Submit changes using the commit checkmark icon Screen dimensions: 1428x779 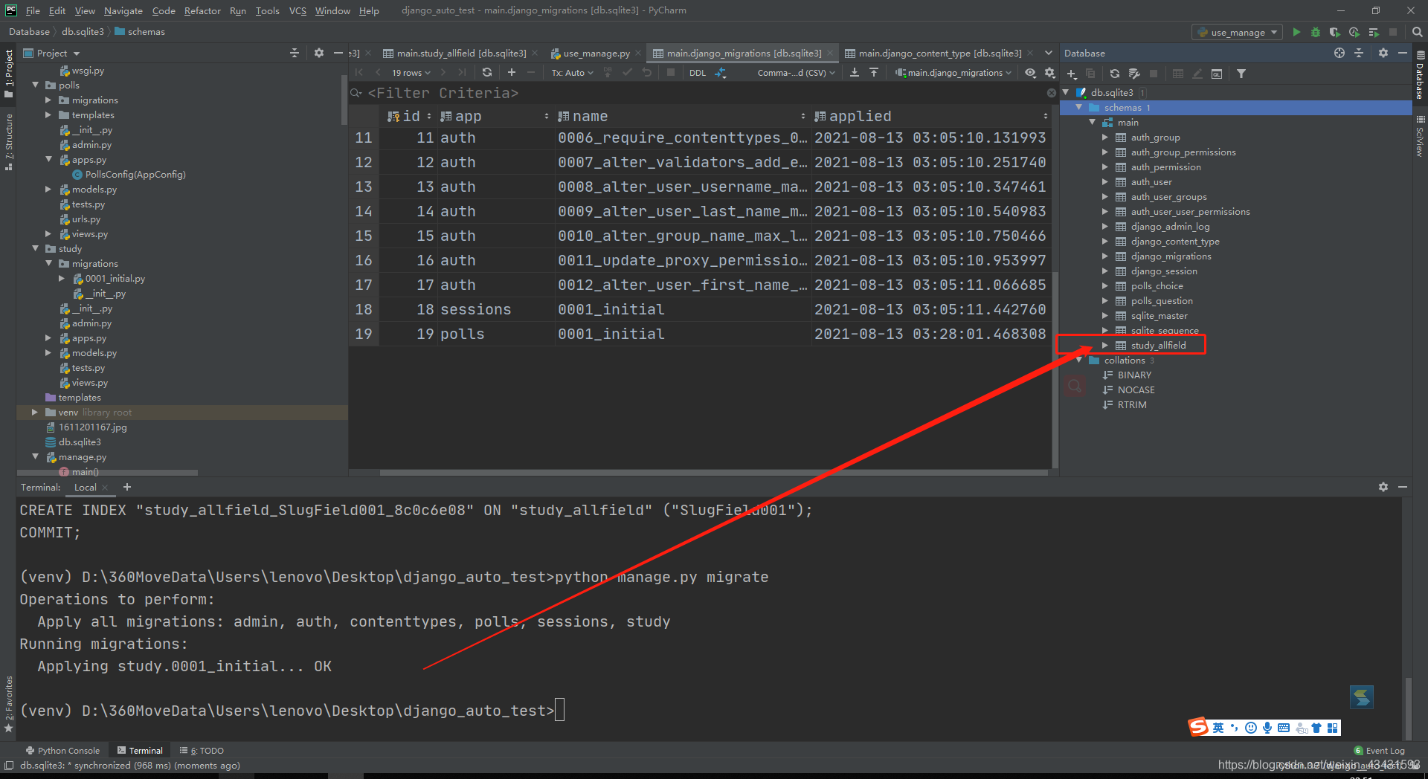[x=627, y=73]
